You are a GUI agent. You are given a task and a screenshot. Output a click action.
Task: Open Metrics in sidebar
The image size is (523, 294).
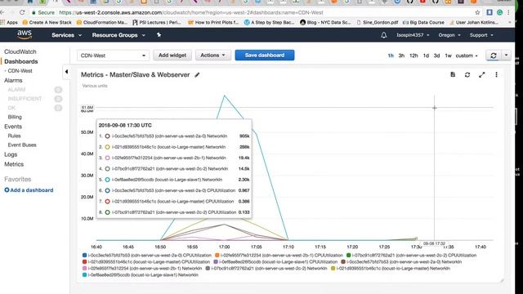[14, 164]
